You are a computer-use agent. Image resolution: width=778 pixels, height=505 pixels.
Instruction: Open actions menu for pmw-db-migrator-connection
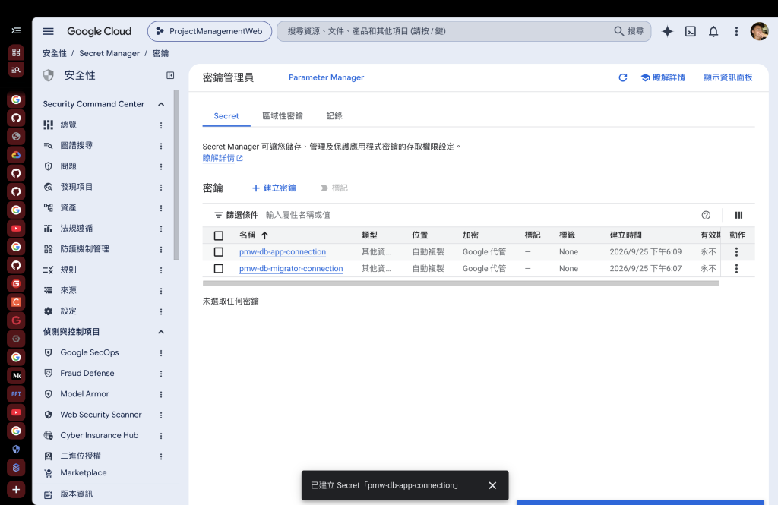click(x=736, y=268)
